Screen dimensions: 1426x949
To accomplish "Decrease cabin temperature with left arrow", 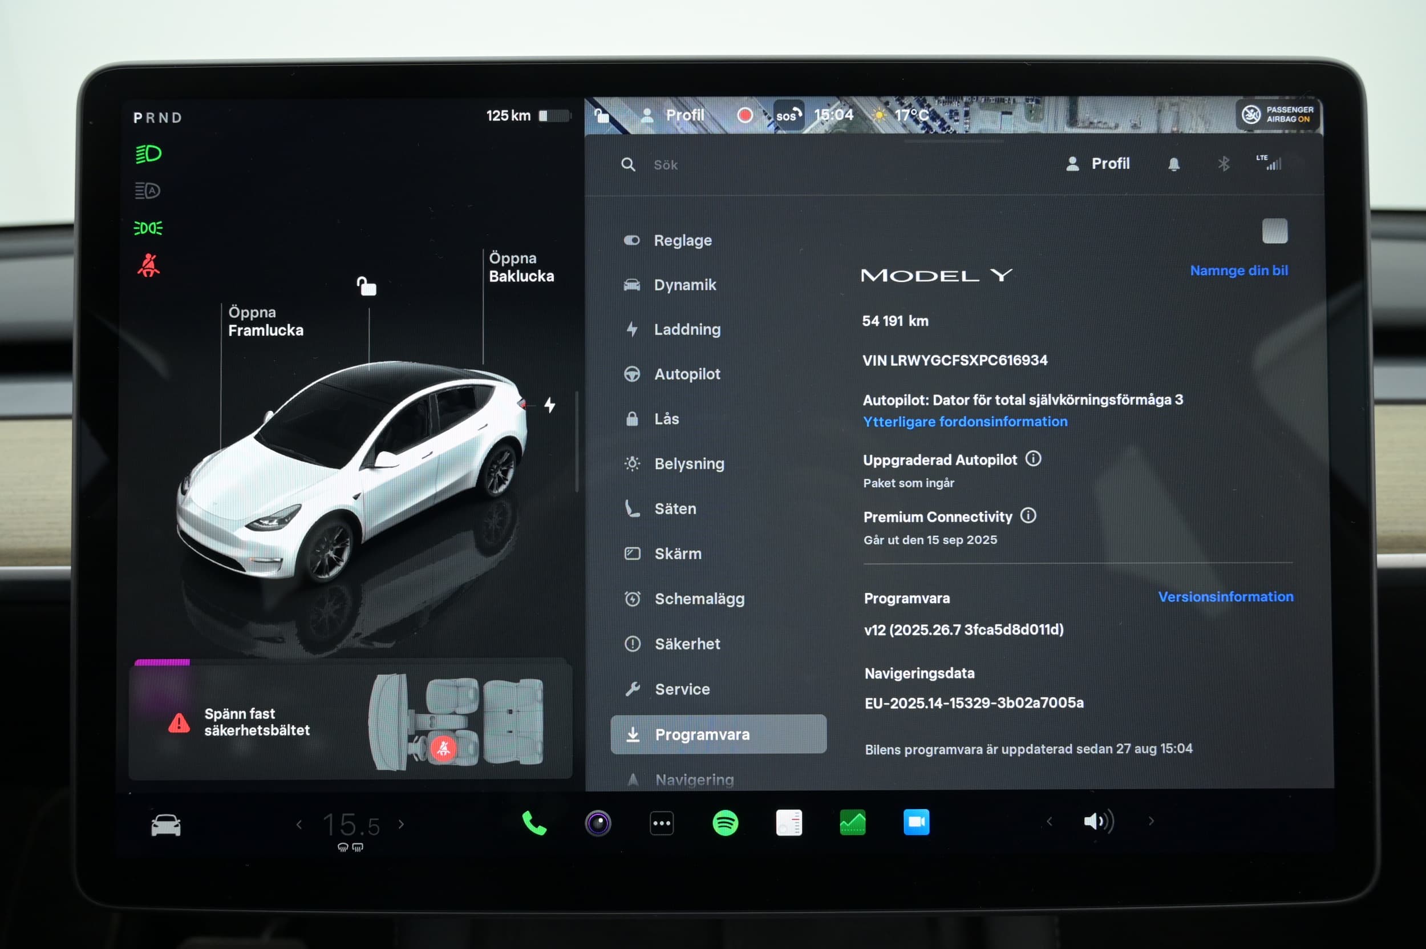I will (299, 825).
